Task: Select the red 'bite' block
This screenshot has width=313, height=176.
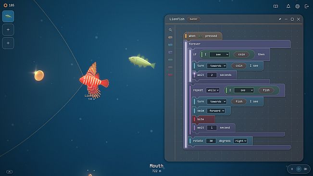Action: (x=203, y=119)
